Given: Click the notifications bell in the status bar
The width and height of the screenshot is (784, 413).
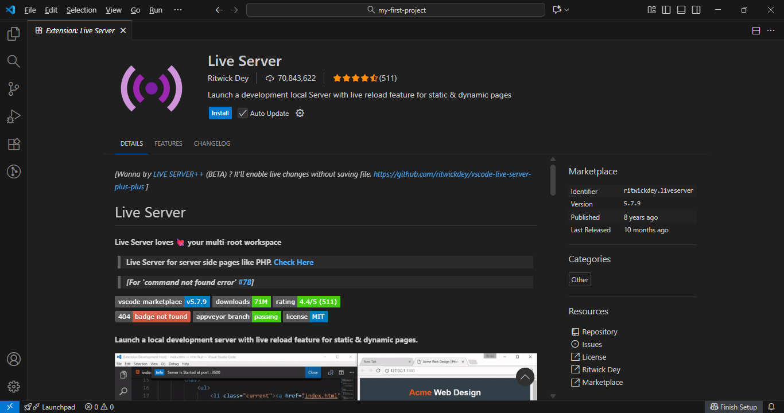Looking at the screenshot, I should pyautogui.click(x=772, y=407).
